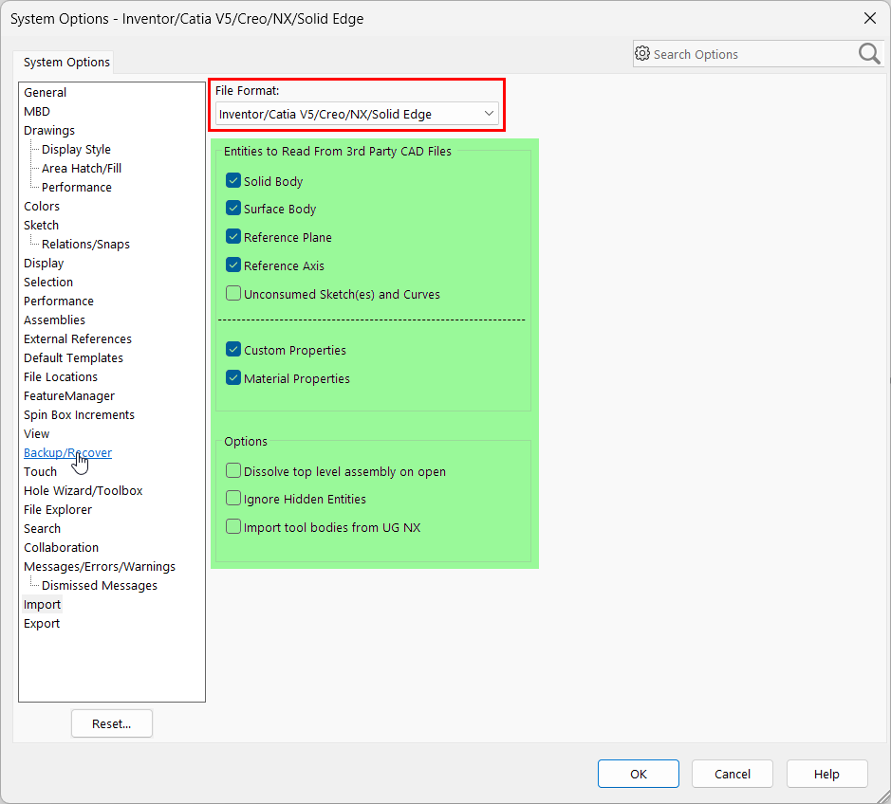The image size is (891, 804).
Task: Open Default Templates settings
Action: [73, 357]
